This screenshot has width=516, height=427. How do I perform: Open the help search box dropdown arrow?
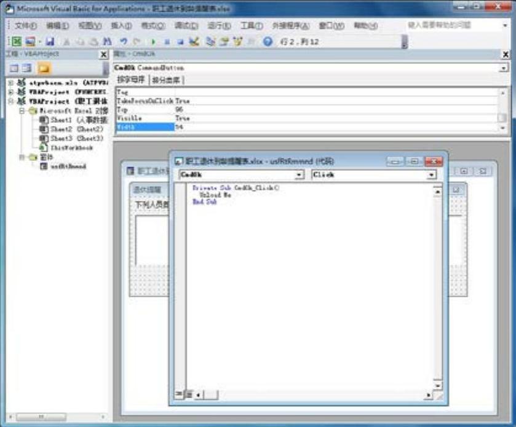[x=505, y=25]
